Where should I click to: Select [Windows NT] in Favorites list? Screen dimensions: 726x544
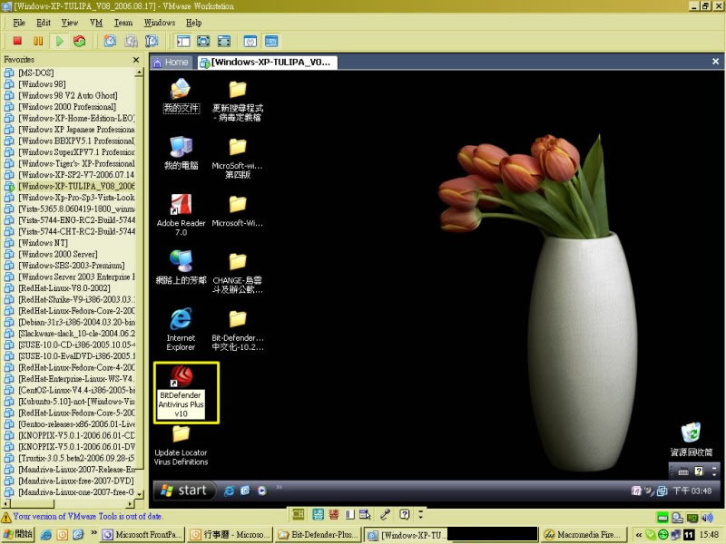coord(43,243)
